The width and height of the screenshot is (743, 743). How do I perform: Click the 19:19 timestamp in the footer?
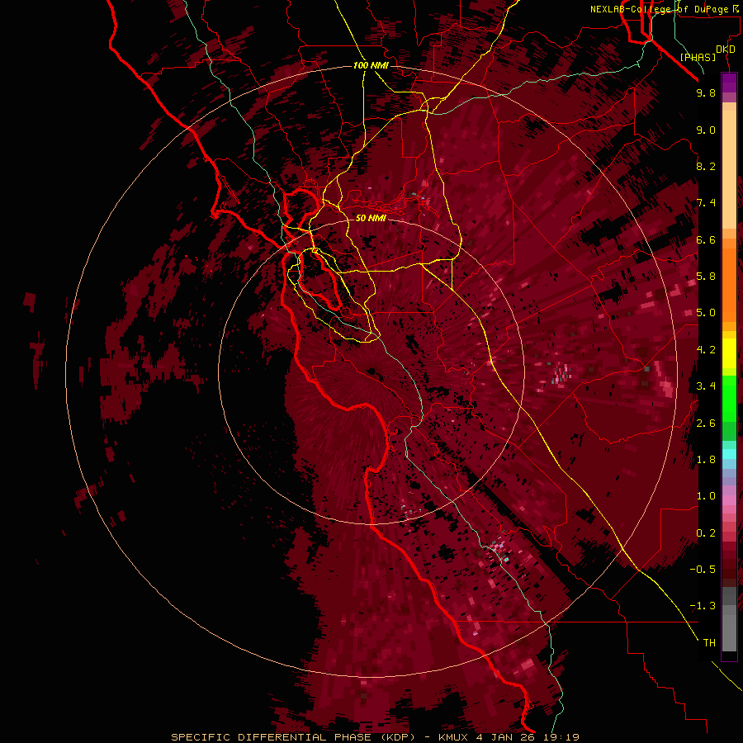tap(562, 737)
